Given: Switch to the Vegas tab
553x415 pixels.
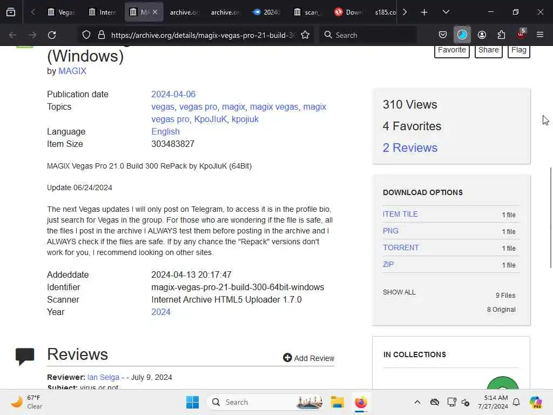Looking at the screenshot, I should coord(62,12).
